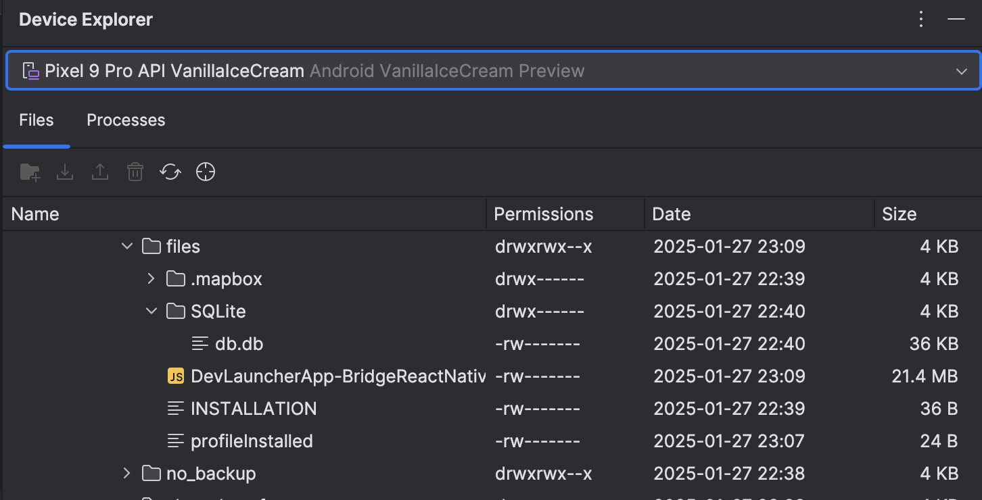982x500 pixels.
Task: Click the download/save-as toolbar icon
Action: coord(65,172)
